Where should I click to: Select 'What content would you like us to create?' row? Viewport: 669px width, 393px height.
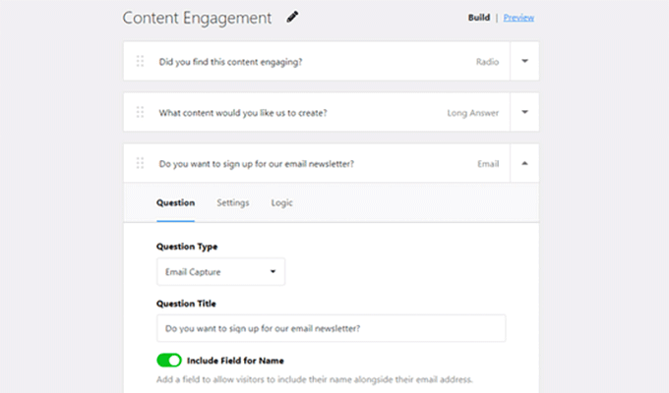(243, 112)
